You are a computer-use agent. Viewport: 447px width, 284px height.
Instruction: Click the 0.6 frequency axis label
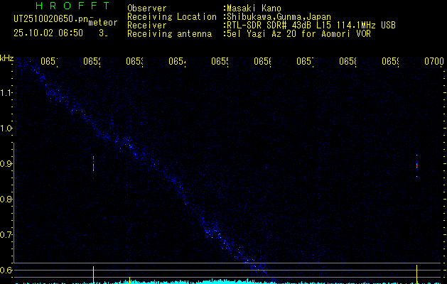click(6, 270)
